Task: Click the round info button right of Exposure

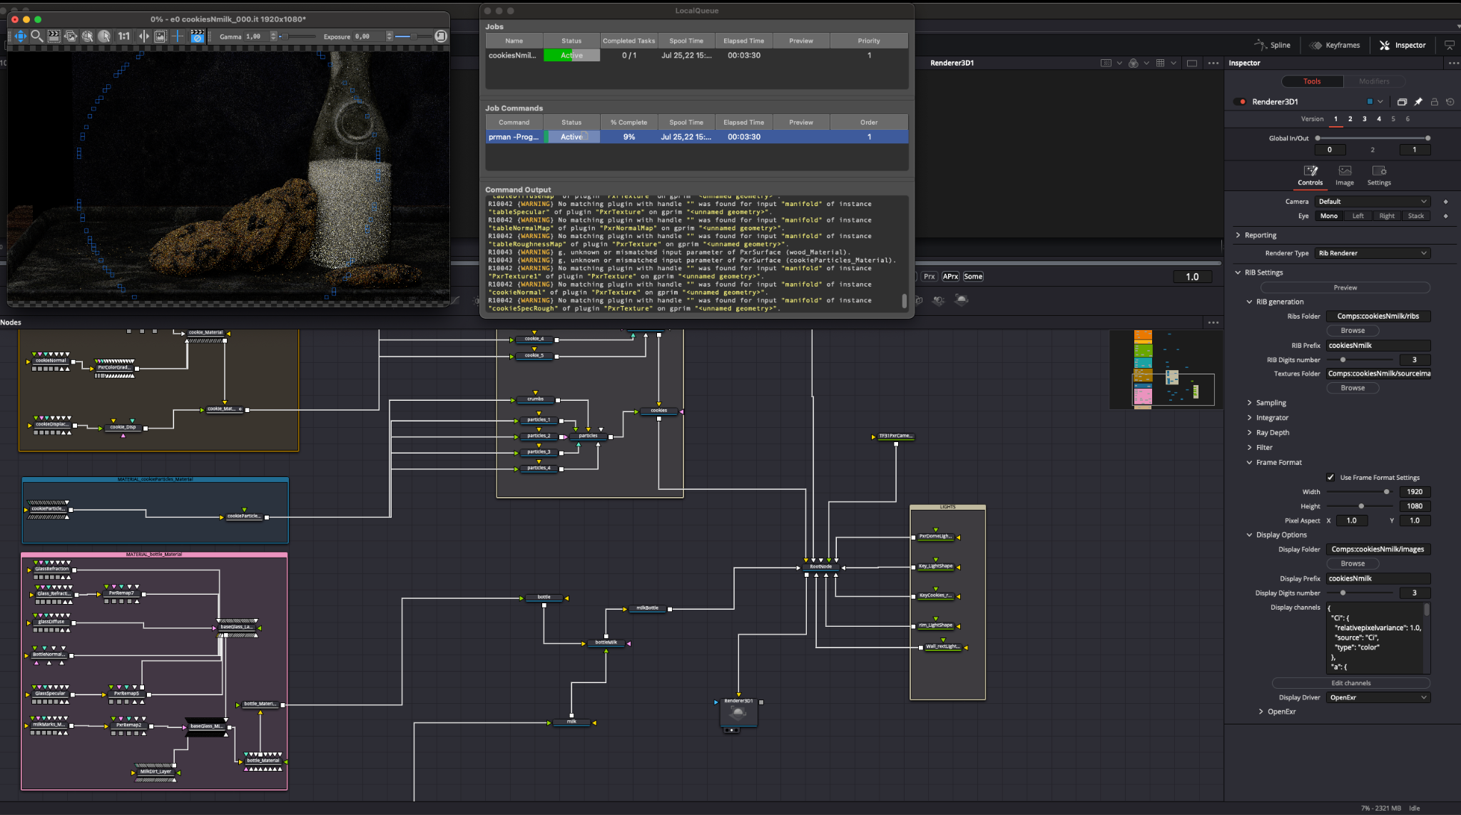Action: 441,36
